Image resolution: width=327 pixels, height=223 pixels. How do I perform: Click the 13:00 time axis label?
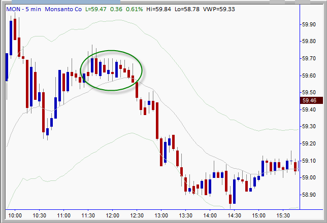click(x=161, y=215)
